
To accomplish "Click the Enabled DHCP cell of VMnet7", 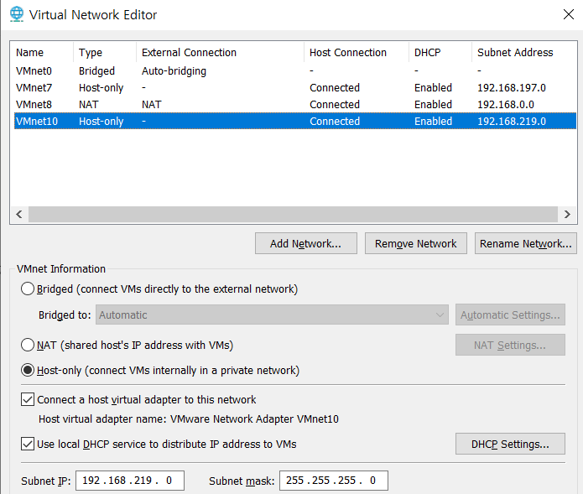I will (x=433, y=88).
